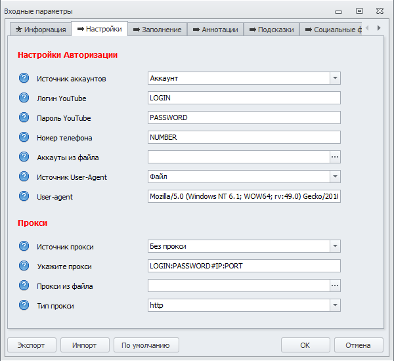Click help icon for Номер телефона

click(24, 137)
